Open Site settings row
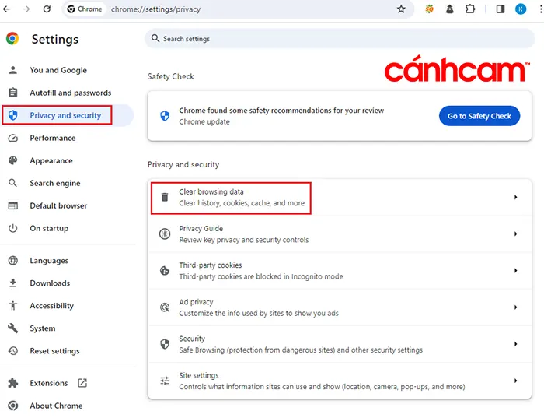This screenshot has height=418, width=544. [340, 381]
